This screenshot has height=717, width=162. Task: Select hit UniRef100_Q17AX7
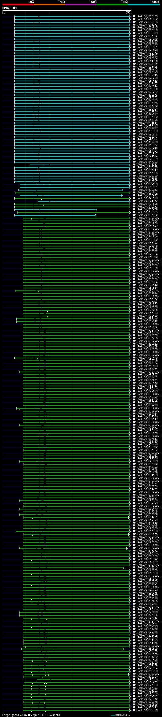point(145,226)
